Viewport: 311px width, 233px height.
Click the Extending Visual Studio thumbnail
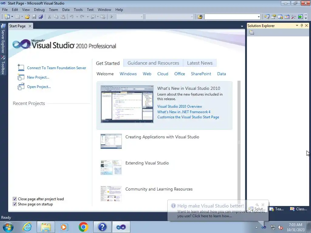[x=111, y=167]
